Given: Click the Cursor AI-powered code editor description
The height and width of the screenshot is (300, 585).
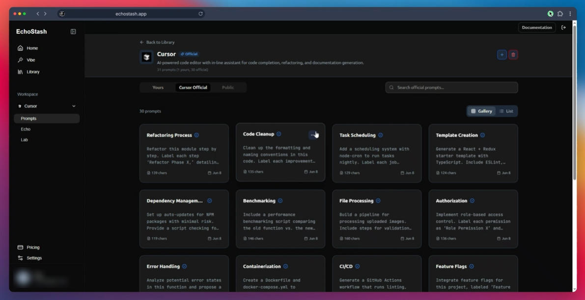Looking at the screenshot, I should 260,63.
